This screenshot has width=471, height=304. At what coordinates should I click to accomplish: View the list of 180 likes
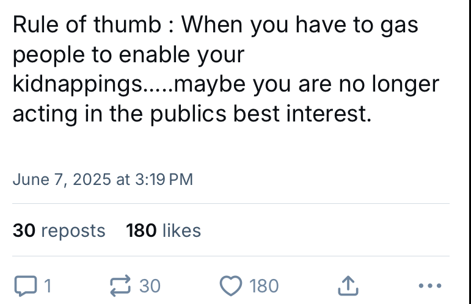coord(163,231)
